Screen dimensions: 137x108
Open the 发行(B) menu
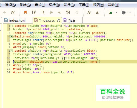click(69, 5)
